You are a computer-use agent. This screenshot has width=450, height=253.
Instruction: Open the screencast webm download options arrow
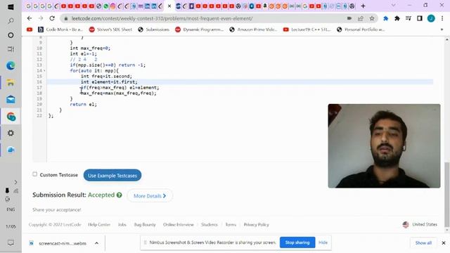pos(97,243)
